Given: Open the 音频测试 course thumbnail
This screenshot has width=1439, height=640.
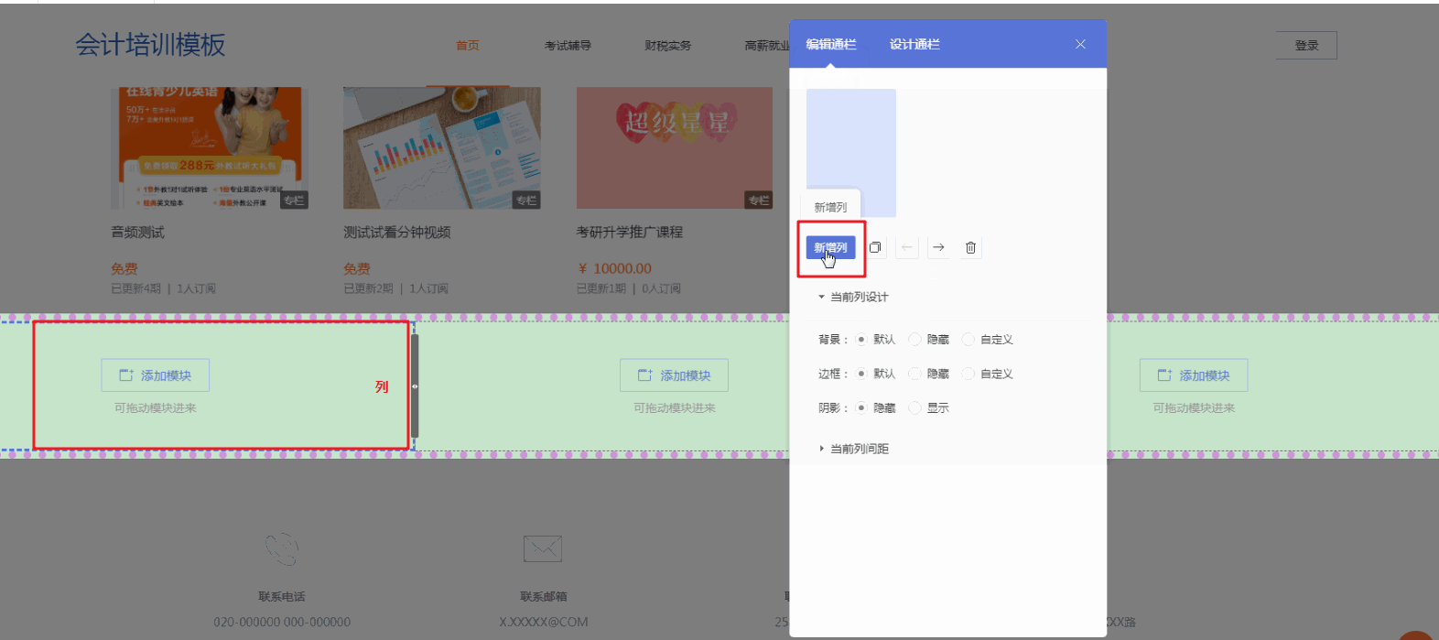Looking at the screenshot, I should point(210,148).
